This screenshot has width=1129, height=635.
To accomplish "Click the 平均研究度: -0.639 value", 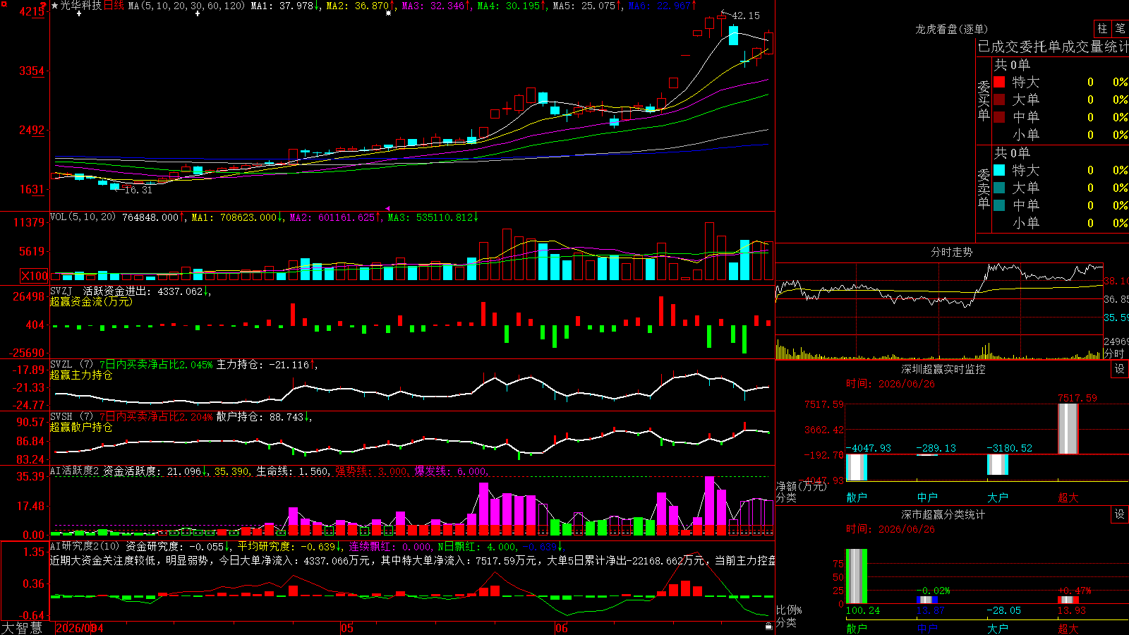I will pos(289,546).
